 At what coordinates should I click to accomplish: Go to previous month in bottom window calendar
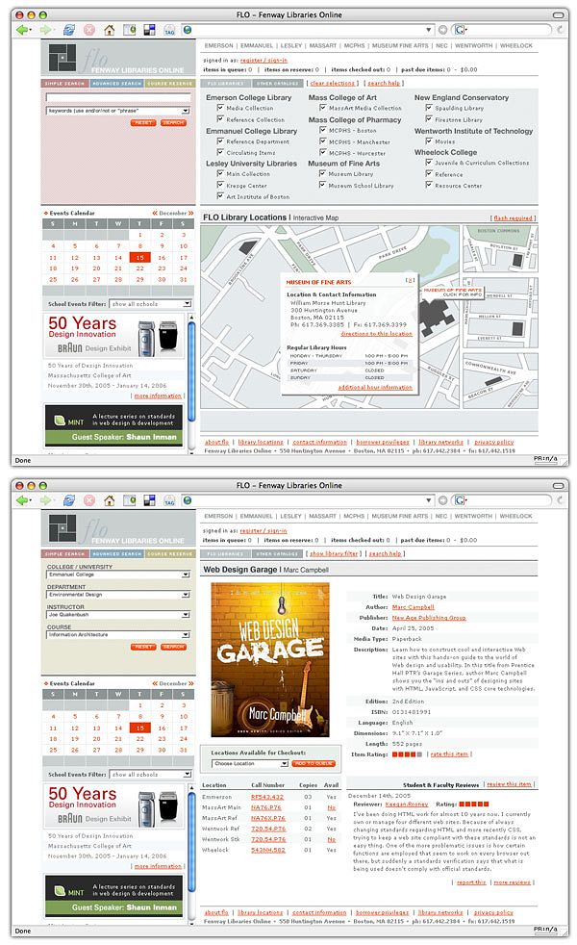click(x=155, y=683)
